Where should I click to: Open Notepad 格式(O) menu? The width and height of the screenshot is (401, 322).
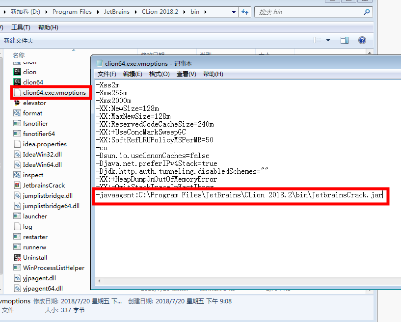pos(160,74)
